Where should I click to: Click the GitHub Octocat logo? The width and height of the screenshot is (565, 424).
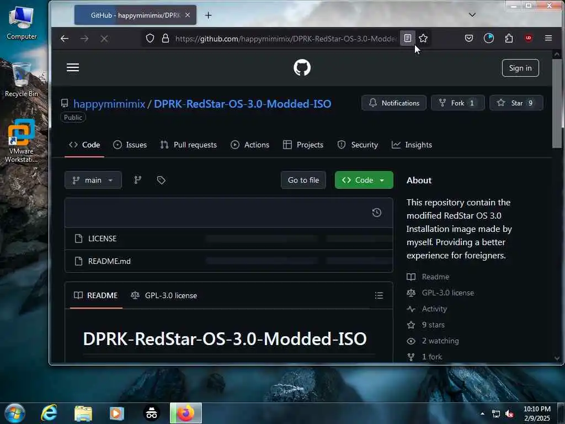pyautogui.click(x=302, y=67)
